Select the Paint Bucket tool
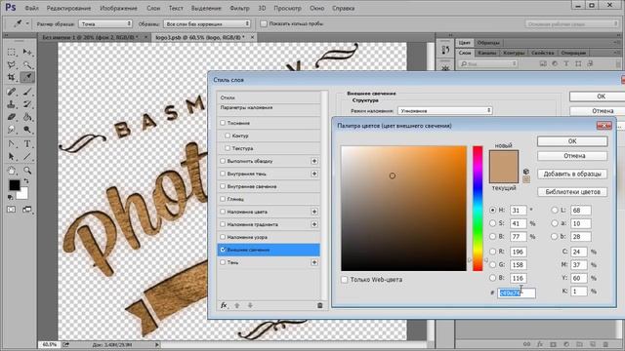625x351 pixels. click(27, 117)
